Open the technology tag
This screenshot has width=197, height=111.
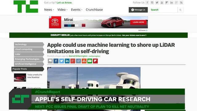(x=29, y=44)
